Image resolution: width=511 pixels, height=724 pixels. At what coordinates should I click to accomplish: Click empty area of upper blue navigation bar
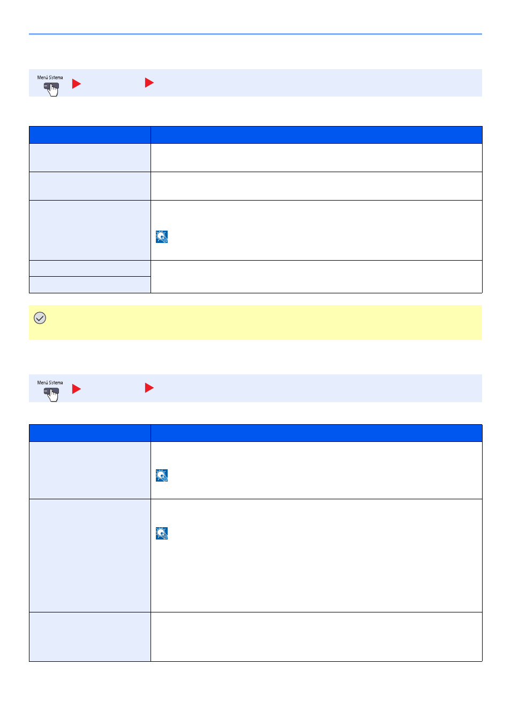(x=316, y=83)
